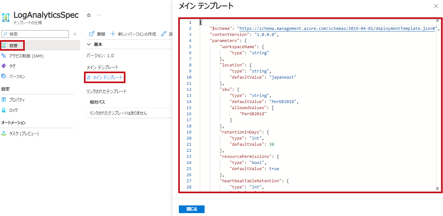Click バージョン: 1.0 text

(100, 56)
